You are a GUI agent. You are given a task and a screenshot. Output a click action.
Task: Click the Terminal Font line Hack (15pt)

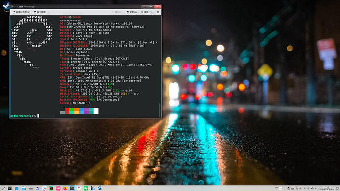click(x=81, y=74)
